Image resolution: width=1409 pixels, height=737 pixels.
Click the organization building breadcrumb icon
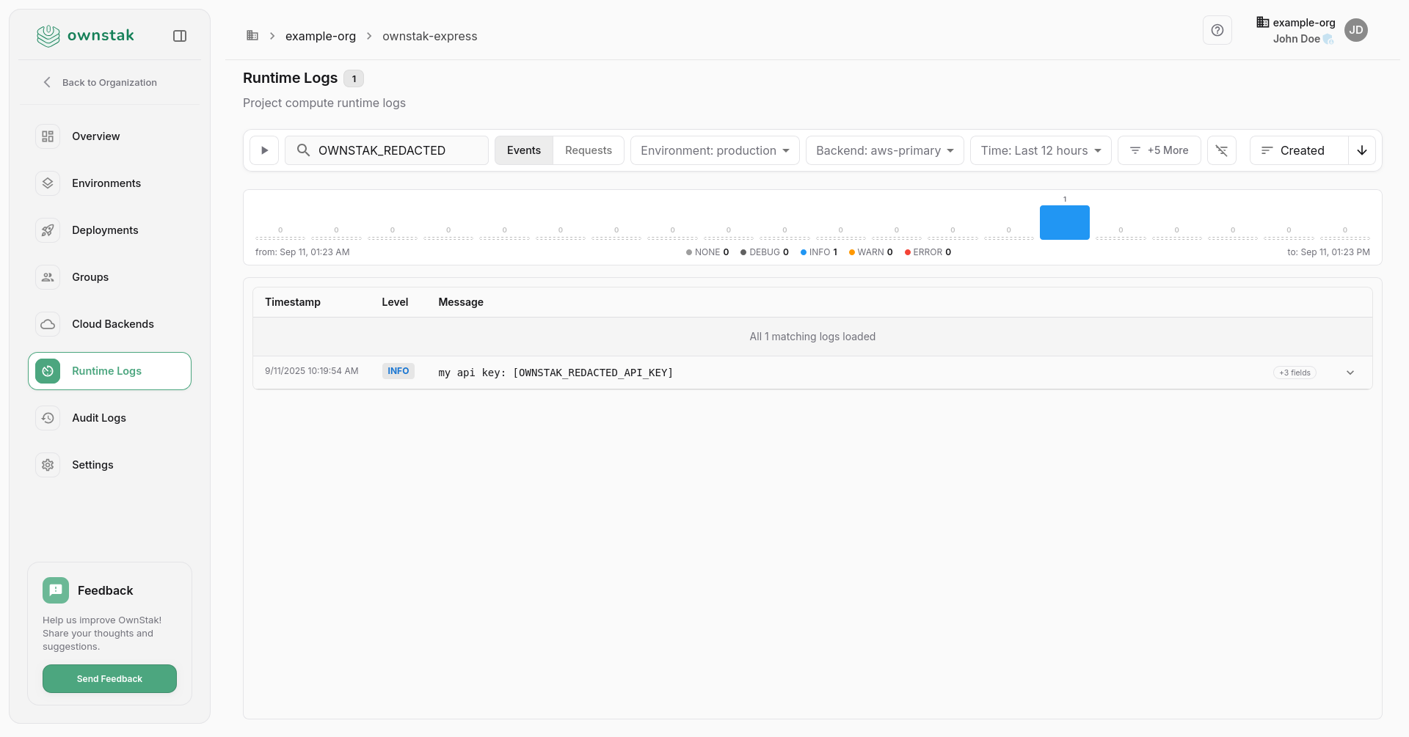click(252, 36)
